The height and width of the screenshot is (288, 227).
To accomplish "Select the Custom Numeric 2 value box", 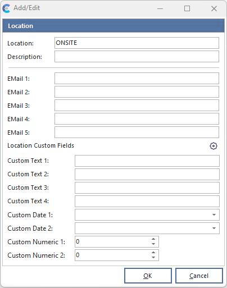I will pos(112,255).
